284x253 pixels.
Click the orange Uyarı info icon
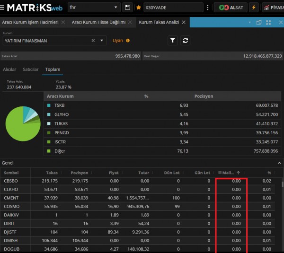[x=128, y=41]
